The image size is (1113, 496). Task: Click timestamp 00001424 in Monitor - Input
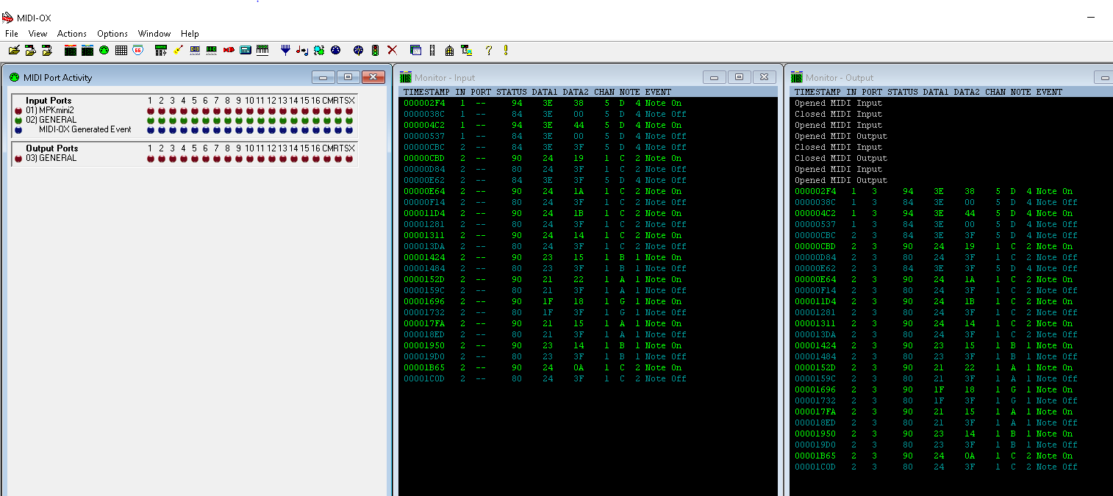pyautogui.click(x=424, y=257)
